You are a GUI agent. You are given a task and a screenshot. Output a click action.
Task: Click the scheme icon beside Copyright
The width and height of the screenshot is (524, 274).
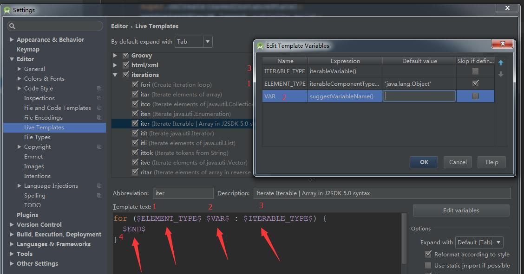[99, 147]
